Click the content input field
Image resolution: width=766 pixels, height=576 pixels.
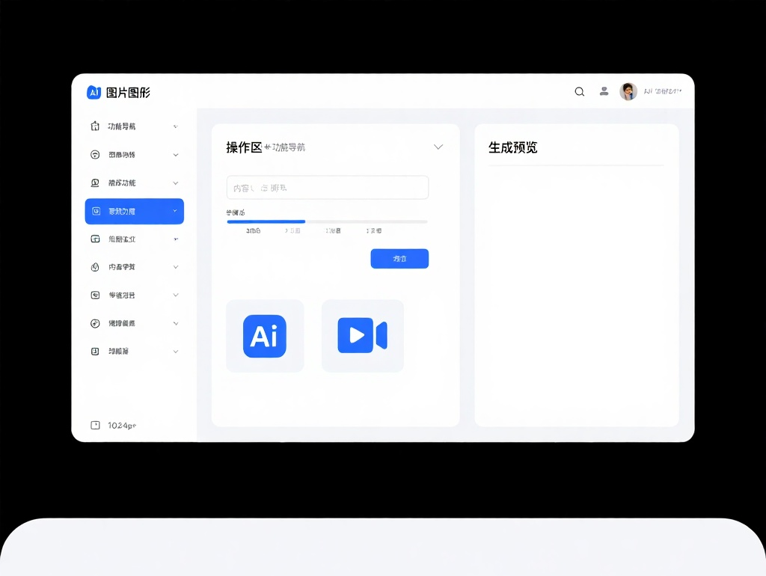coord(327,187)
